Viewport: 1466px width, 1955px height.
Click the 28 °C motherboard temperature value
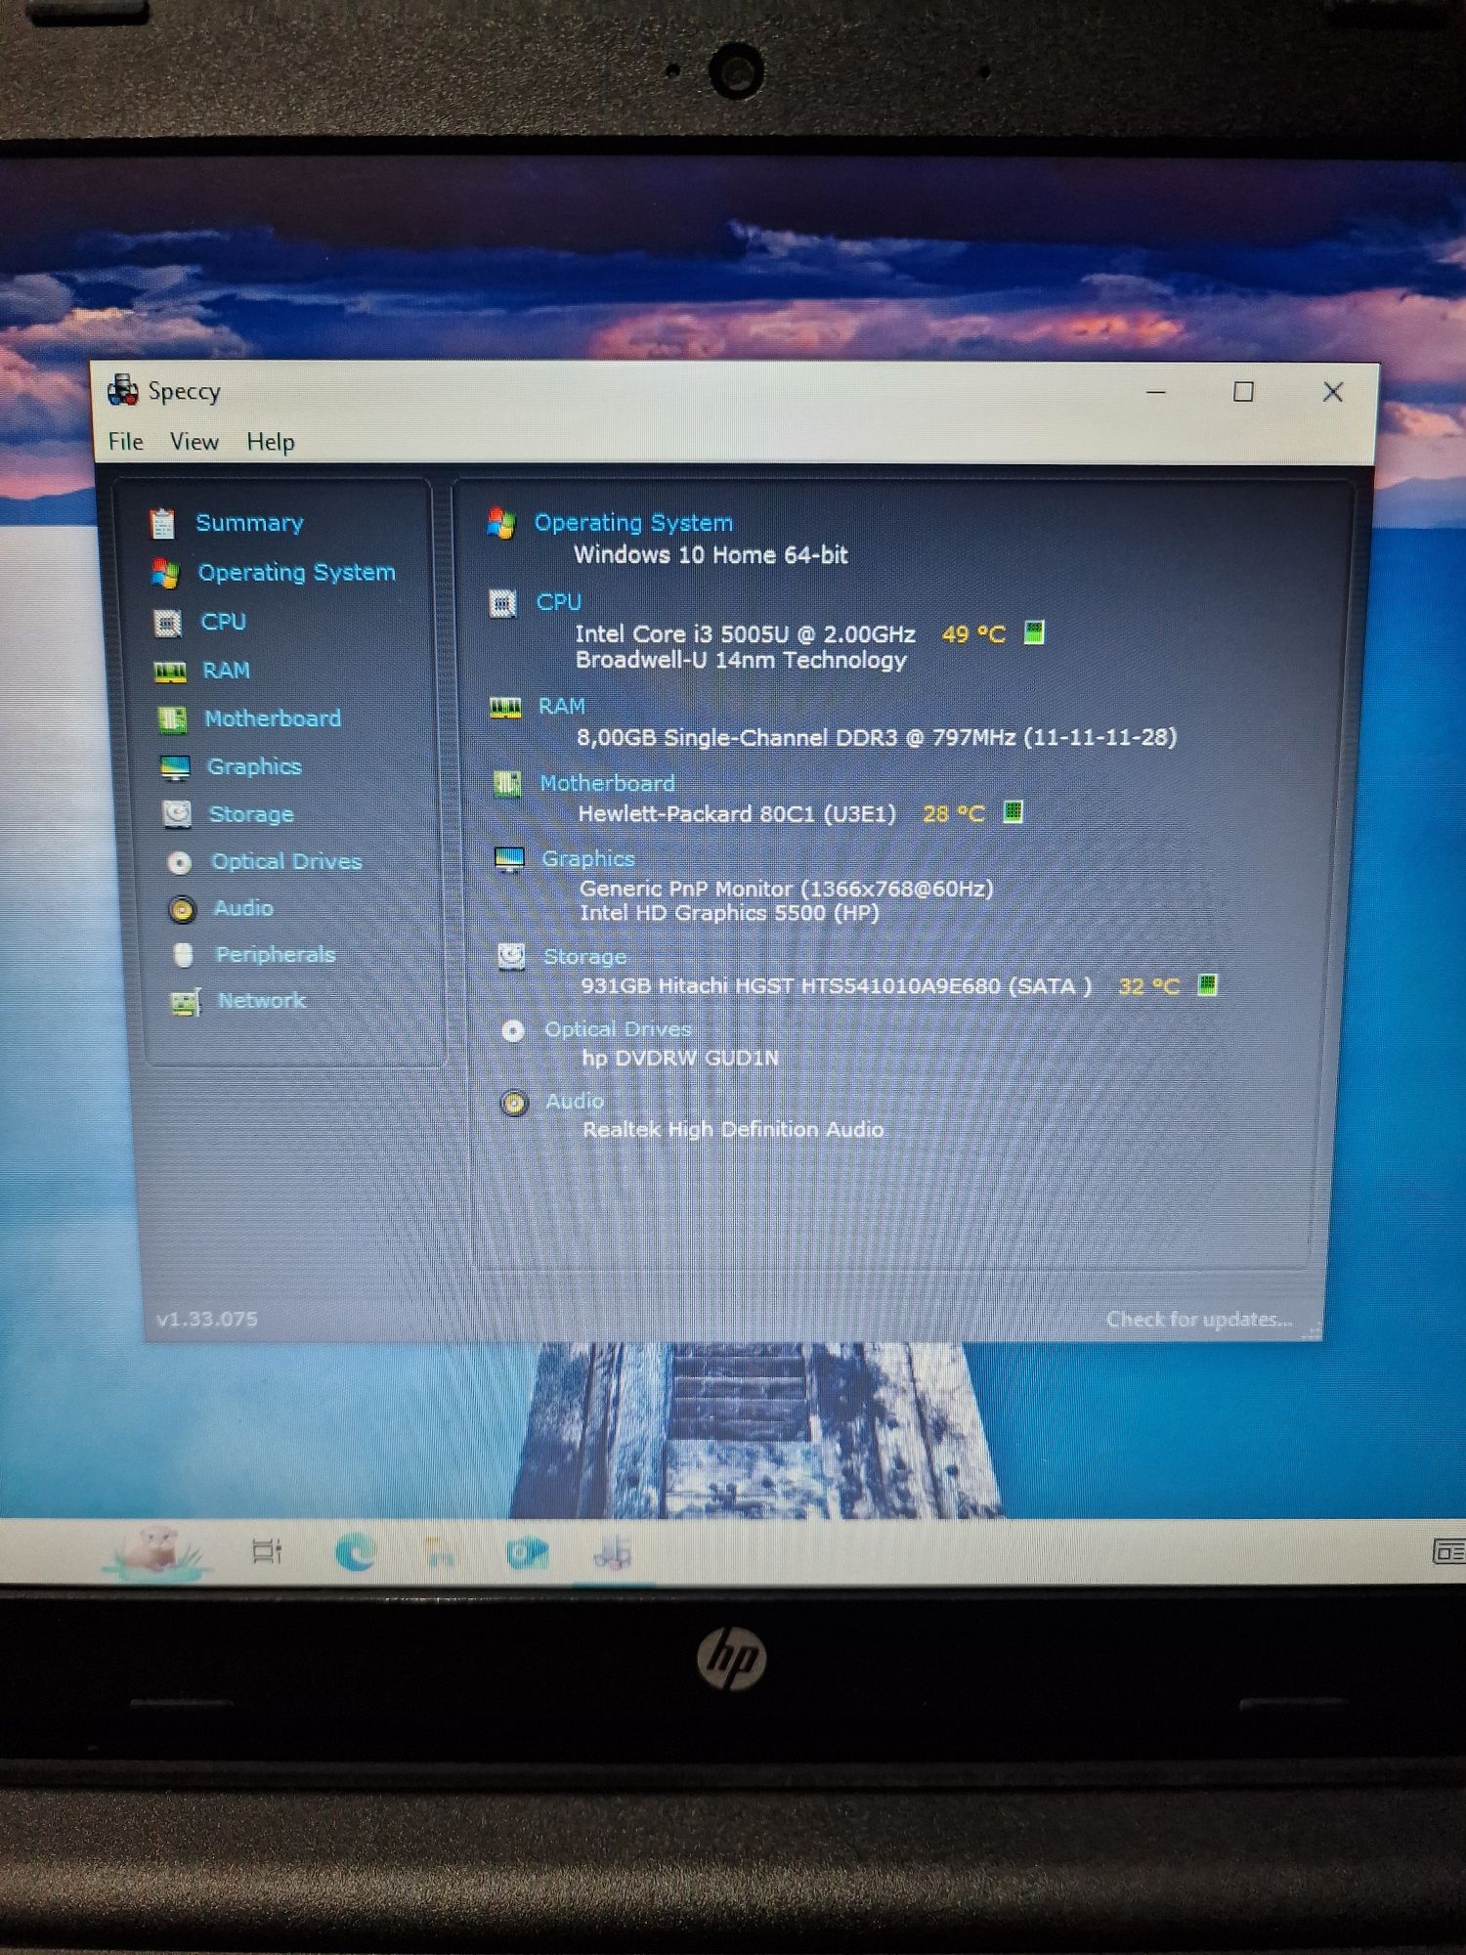pos(954,813)
